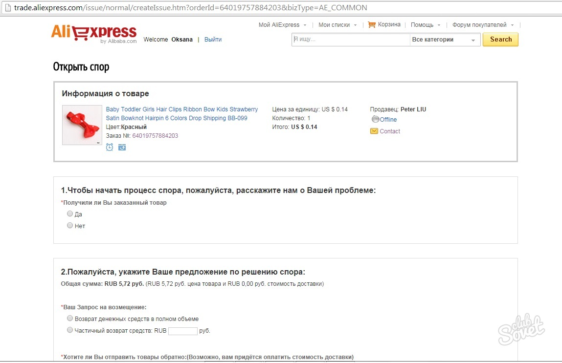Expand the 'Мой AliExpress' menu
This screenshot has height=363, width=562.
(x=282, y=25)
